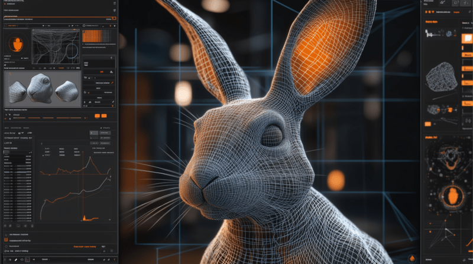This screenshot has height=264, width=473.
Task: Click the orange head inside the circular radial gauge
Action: coord(452,196)
